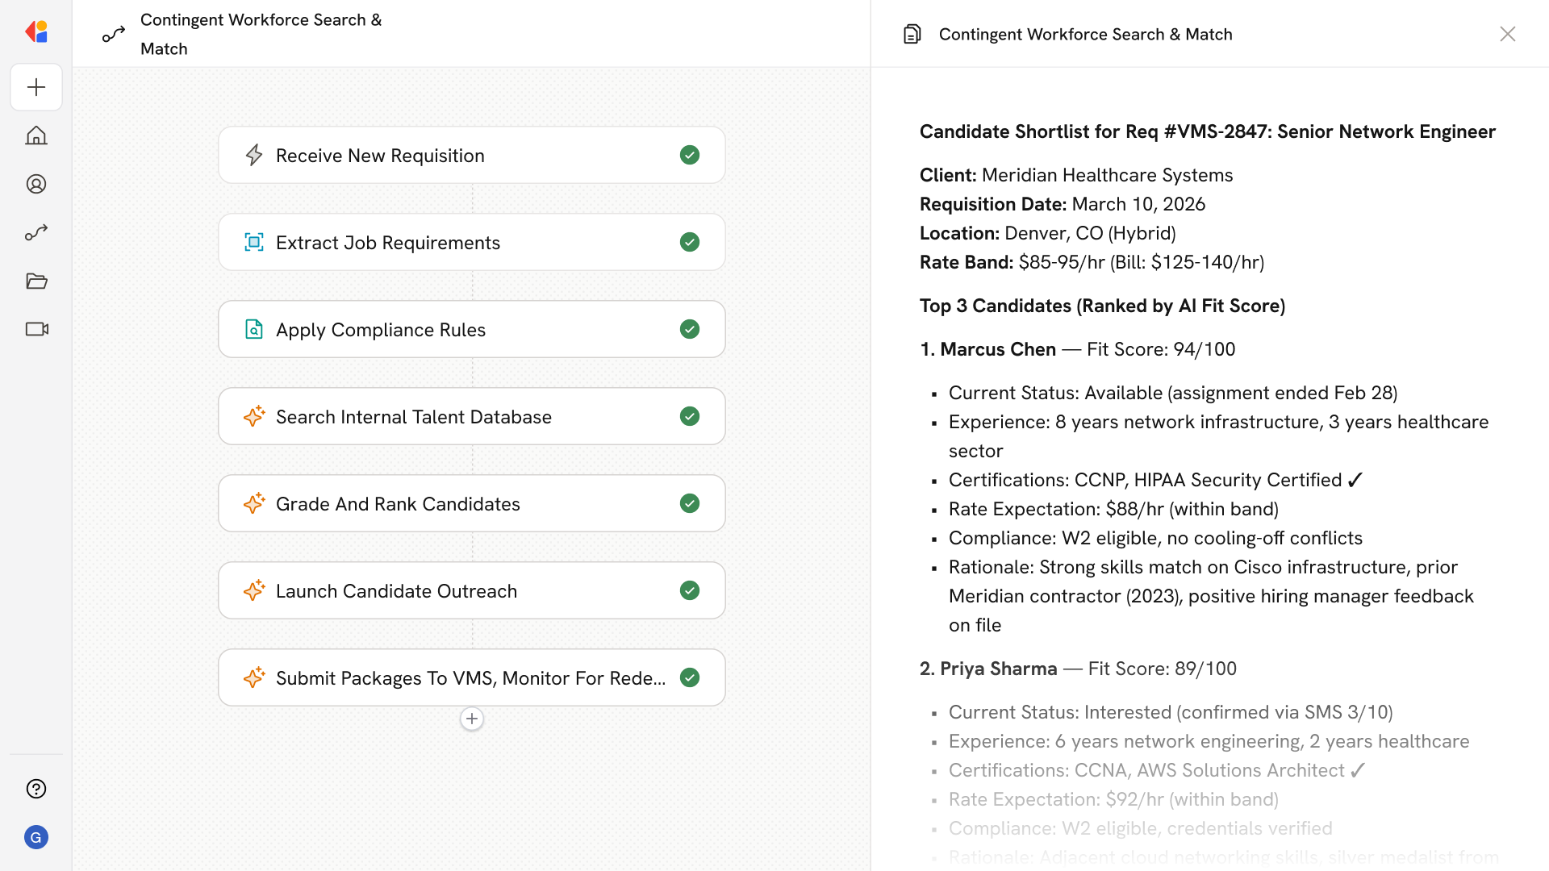Open the workflows route sidebar icon
The height and width of the screenshot is (871, 1549).
(36, 232)
